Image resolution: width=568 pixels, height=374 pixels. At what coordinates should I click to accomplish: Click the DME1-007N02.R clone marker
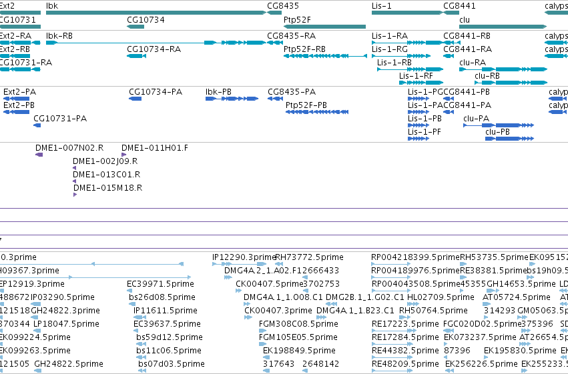[x=39, y=155]
